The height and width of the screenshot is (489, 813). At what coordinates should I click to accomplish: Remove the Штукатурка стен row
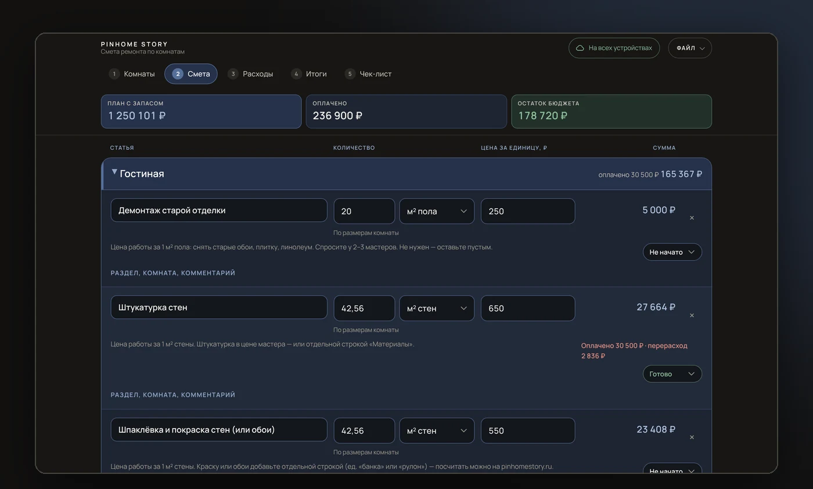[x=692, y=315]
